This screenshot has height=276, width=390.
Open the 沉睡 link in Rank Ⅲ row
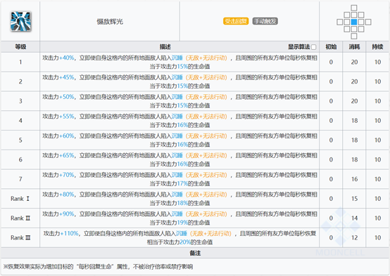(182, 233)
